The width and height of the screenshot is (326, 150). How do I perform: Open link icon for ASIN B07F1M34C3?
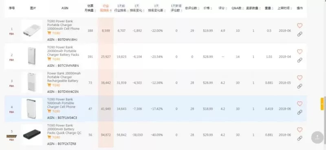(300, 112)
